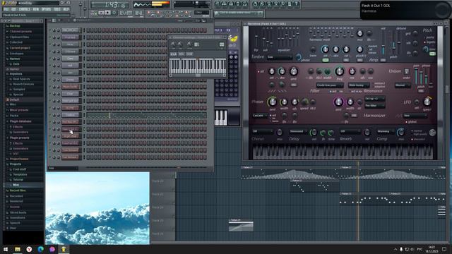The height and width of the screenshot is (254, 452).
Task: Open the Chorus preset dropdown showing Off
Action: [x=263, y=131]
